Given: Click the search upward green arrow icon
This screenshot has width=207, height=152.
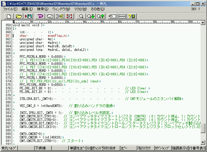Looking at the screenshot, I should 100,16.
